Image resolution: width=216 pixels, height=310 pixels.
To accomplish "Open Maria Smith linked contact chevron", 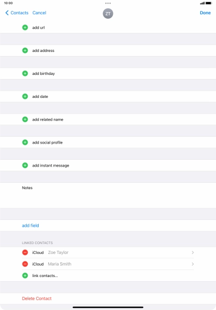I will click(x=192, y=264).
